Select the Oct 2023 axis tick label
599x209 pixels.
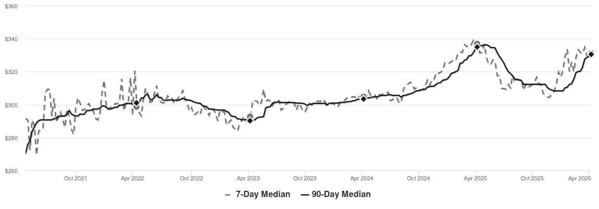[x=305, y=179]
